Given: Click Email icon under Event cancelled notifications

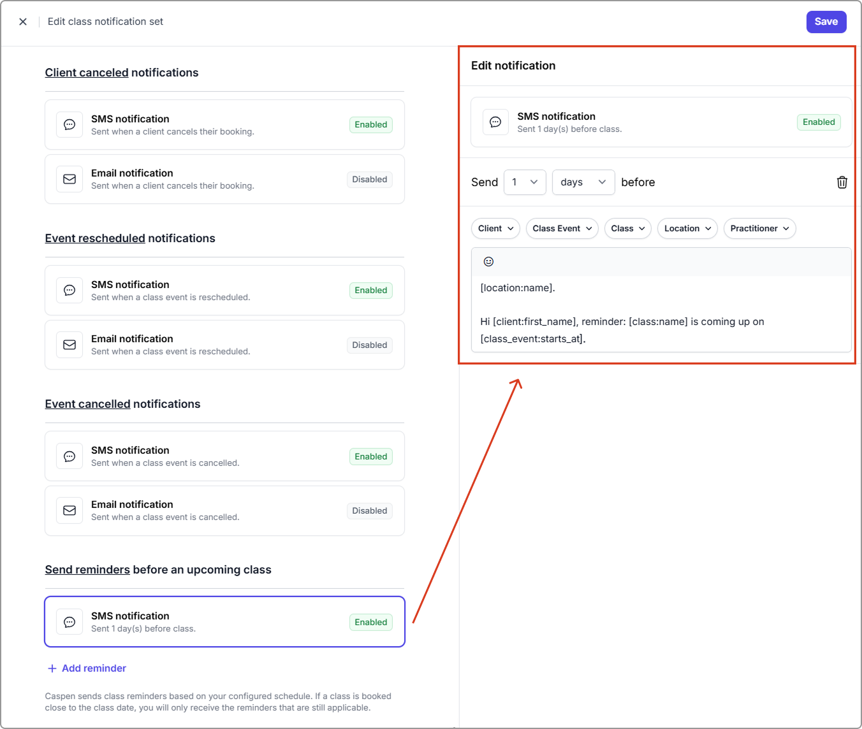Looking at the screenshot, I should [69, 510].
